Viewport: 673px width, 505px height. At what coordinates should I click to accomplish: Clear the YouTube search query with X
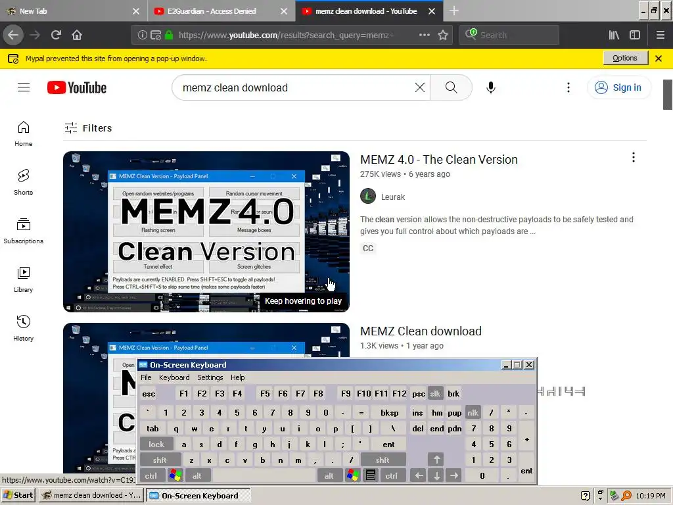tap(420, 87)
